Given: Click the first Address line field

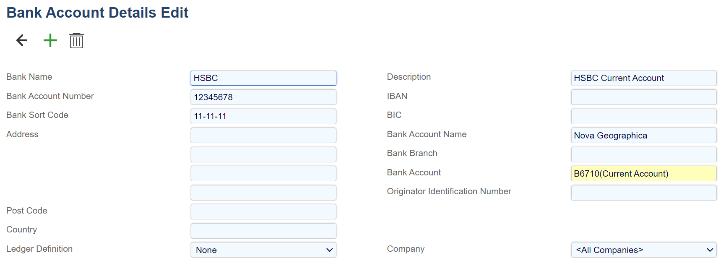Looking at the screenshot, I should (263, 136).
